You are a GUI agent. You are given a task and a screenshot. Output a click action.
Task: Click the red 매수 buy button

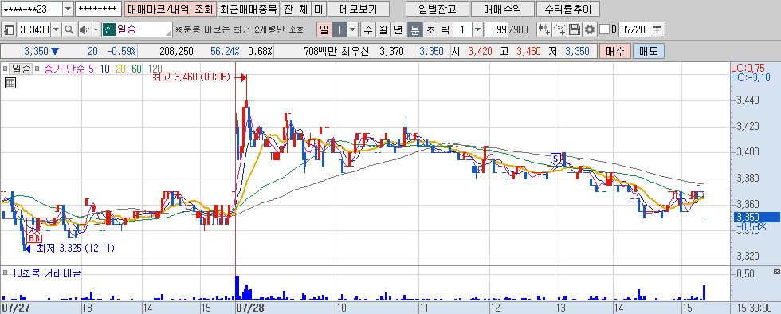[615, 51]
